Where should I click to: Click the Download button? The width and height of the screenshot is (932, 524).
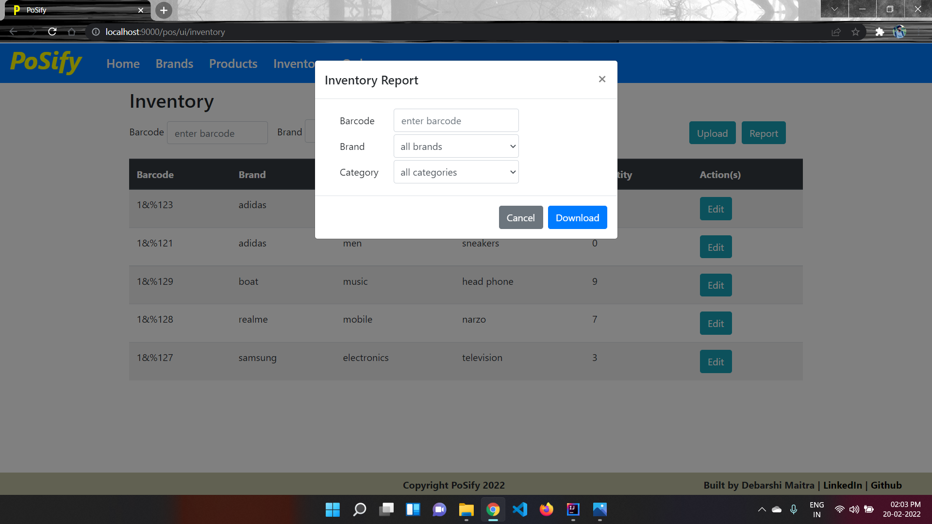577,218
